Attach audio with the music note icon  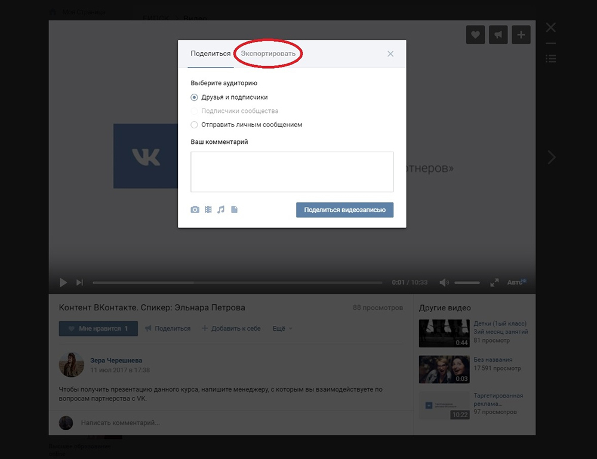[x=221, y=210]
